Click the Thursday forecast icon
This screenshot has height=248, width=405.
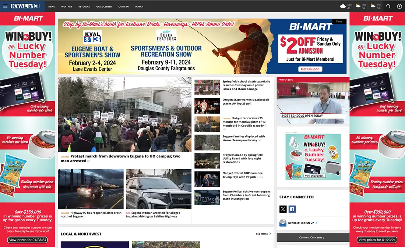(373, 6)
